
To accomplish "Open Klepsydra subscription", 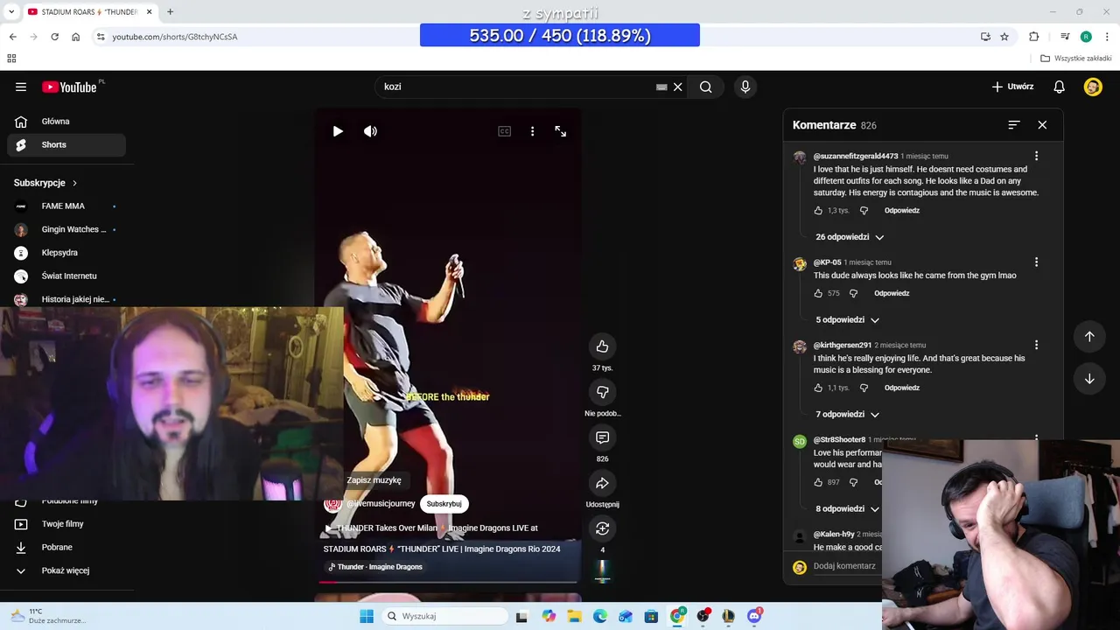I will [x=66, y=253].
